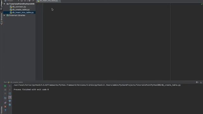This screenshot has width=203, height=114.
Task: Click the db_create_table.py path in console output
Action: [x=143, y=85]
